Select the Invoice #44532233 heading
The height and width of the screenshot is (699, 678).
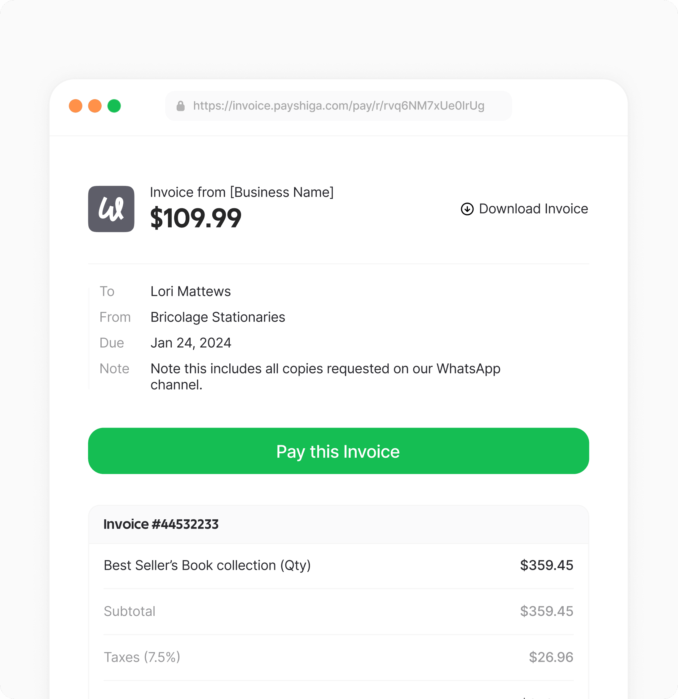click(x=161, y=524)
